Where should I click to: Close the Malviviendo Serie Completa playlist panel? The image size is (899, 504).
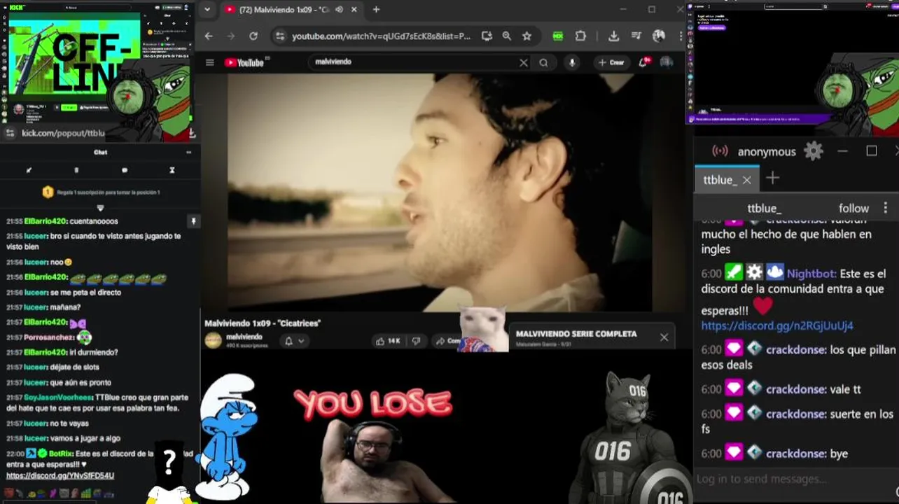pyautogui.click(x=664, y=337)
